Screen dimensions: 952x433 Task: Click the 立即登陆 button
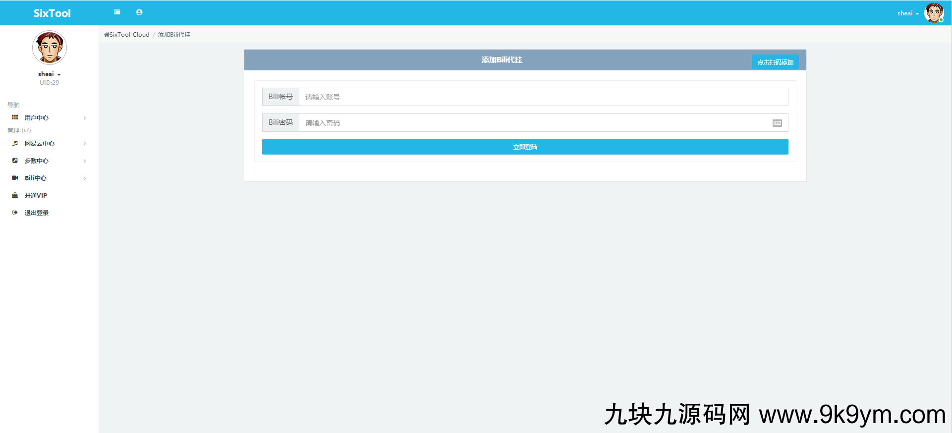pyautogui.click(x=525, y=147)
